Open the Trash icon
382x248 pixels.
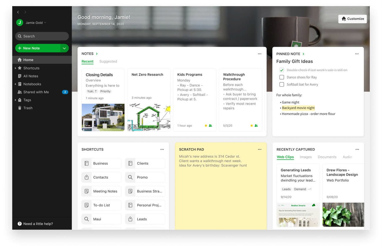[x=19, y=108]
